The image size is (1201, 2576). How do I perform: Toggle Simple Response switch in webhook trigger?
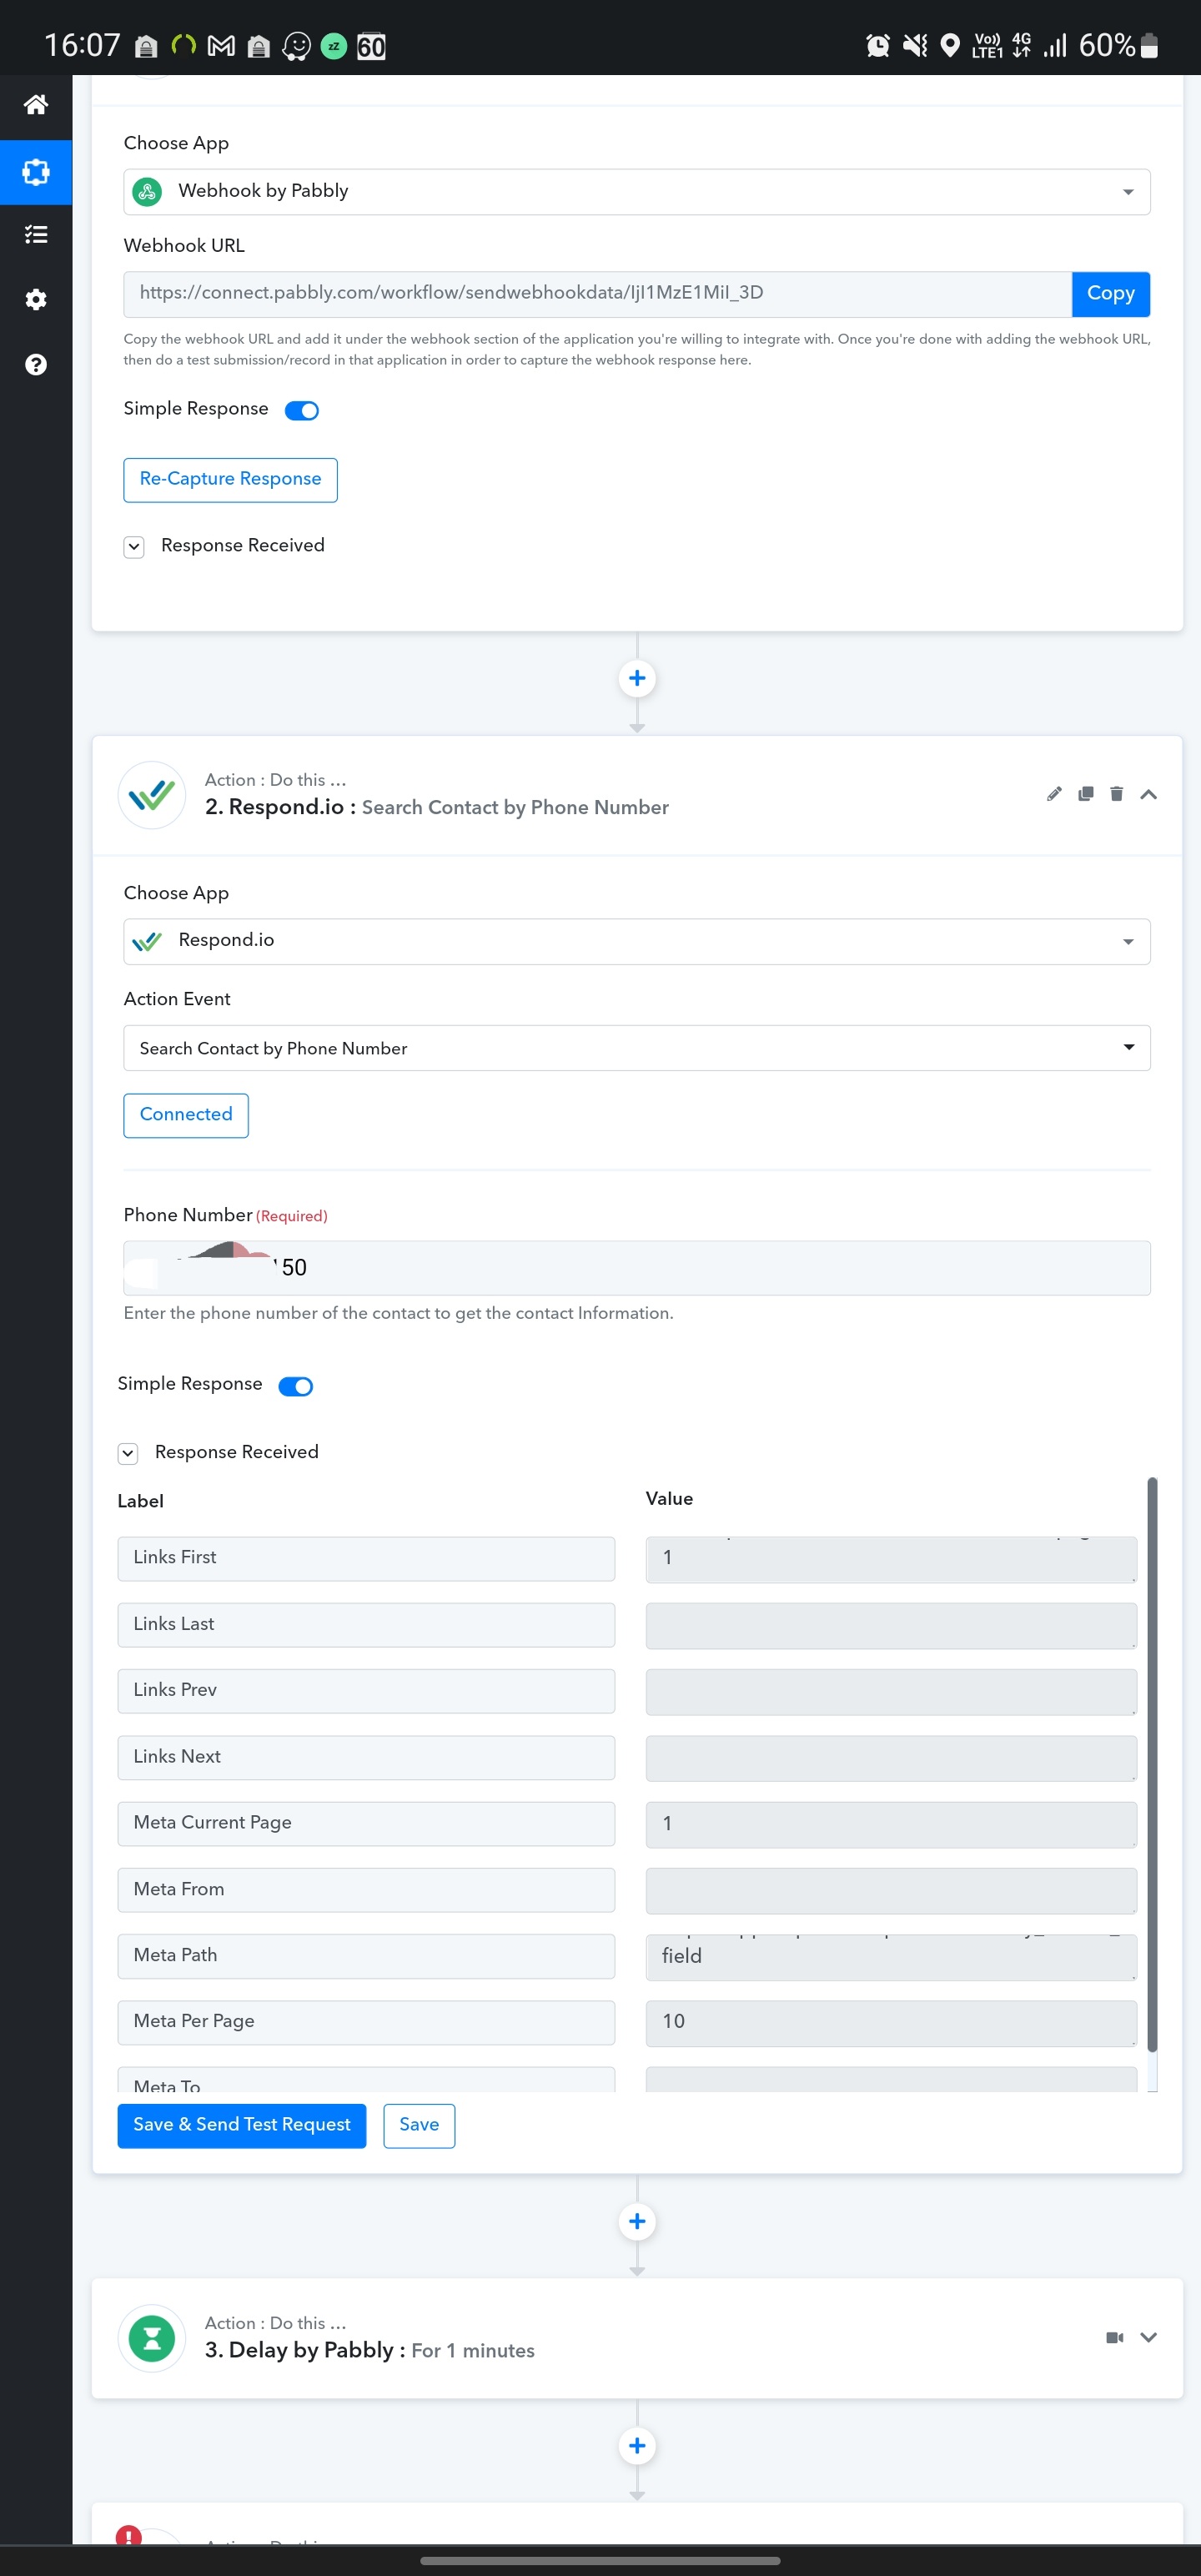[301, 410]
